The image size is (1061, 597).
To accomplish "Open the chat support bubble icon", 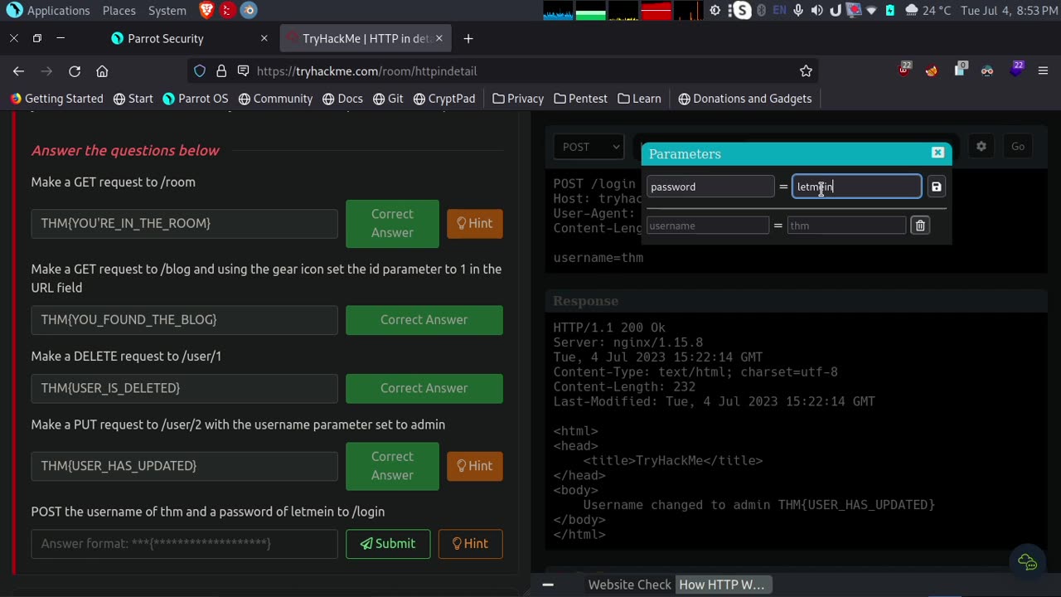I will point(1028,563).
